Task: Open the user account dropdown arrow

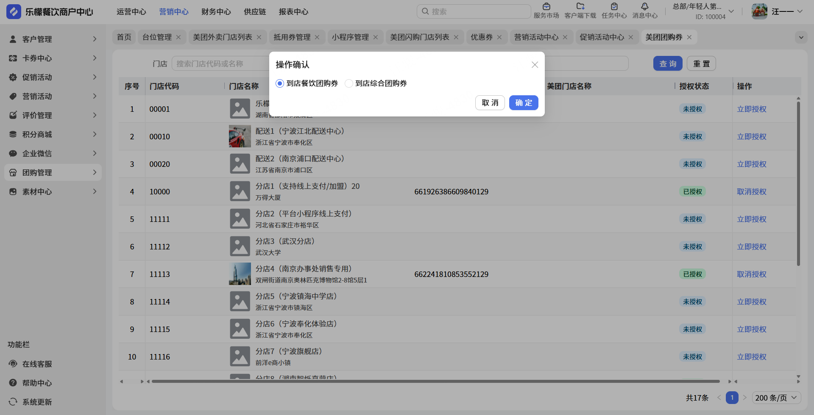Action: click(800, 11)
